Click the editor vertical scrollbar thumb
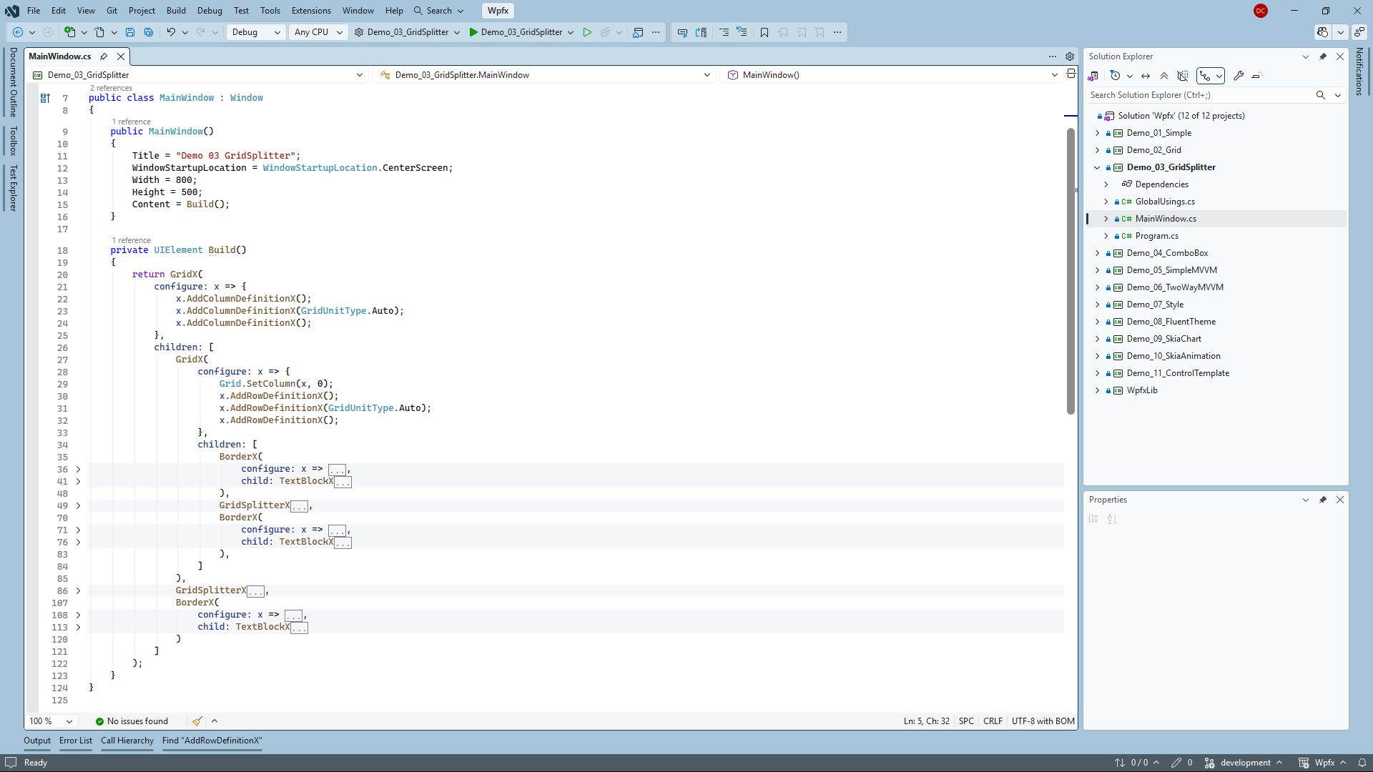Screen dimensions: 1373x772 (1071, 272)
